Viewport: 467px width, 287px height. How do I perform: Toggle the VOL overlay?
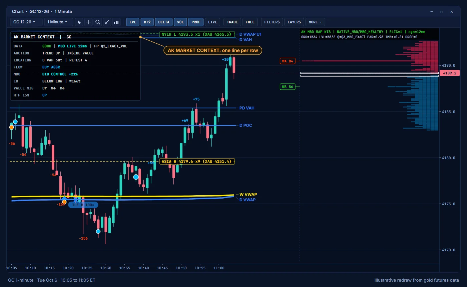click(180, 22)
